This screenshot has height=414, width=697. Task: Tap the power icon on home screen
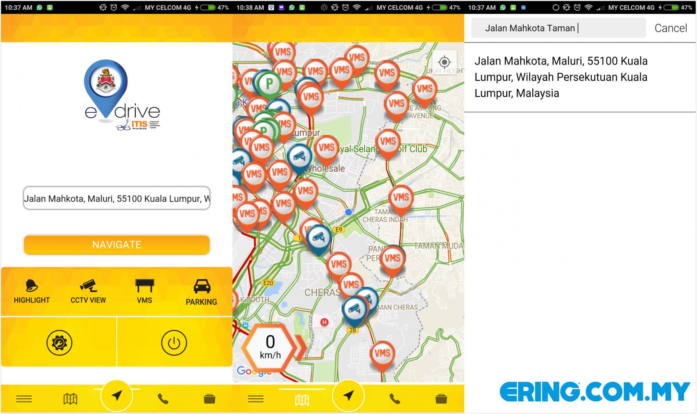click(174, 343)
